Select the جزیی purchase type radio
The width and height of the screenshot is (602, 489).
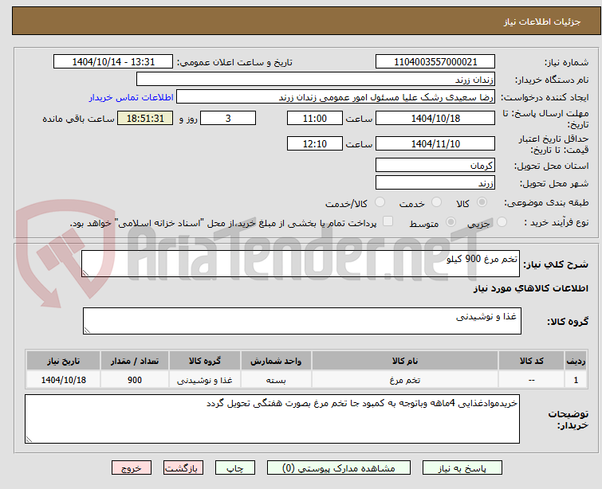[502, 221]
